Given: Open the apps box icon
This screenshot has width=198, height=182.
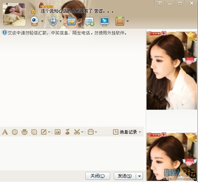Looking at the screenshot, I should (120, 21).
